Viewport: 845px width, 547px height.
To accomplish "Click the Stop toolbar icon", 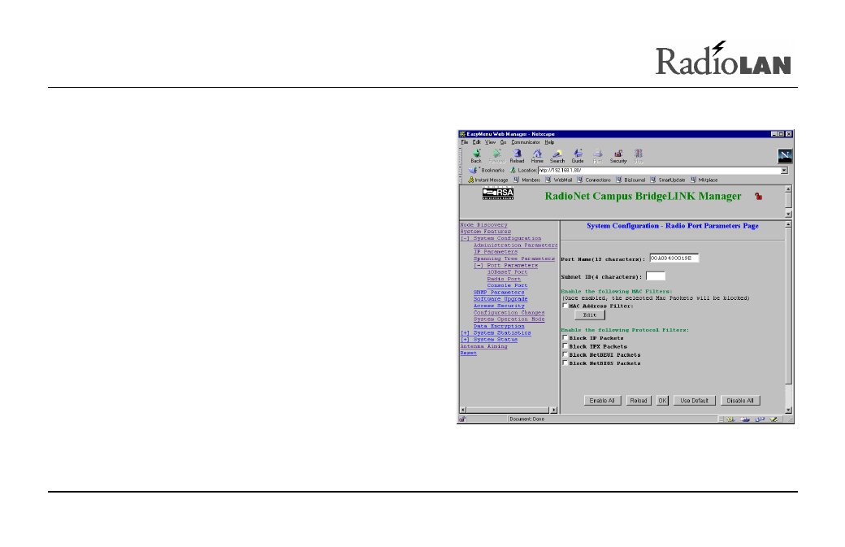I will click(x=639, y=156).
